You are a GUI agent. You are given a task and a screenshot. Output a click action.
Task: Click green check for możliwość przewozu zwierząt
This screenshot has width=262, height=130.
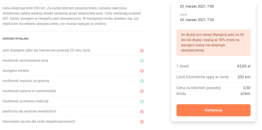click(142, 102)
